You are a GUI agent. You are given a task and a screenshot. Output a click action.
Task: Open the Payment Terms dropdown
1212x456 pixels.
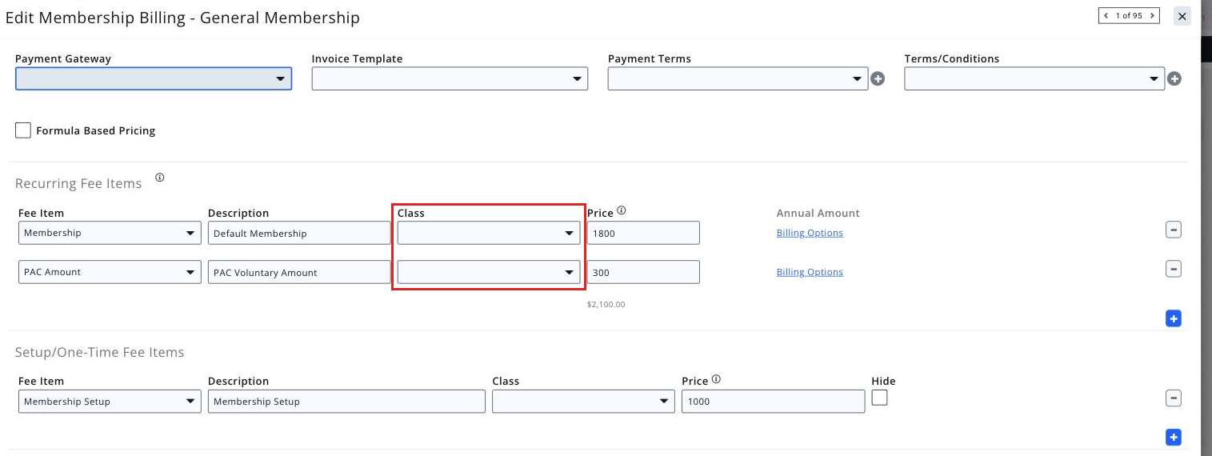point(738,78)
